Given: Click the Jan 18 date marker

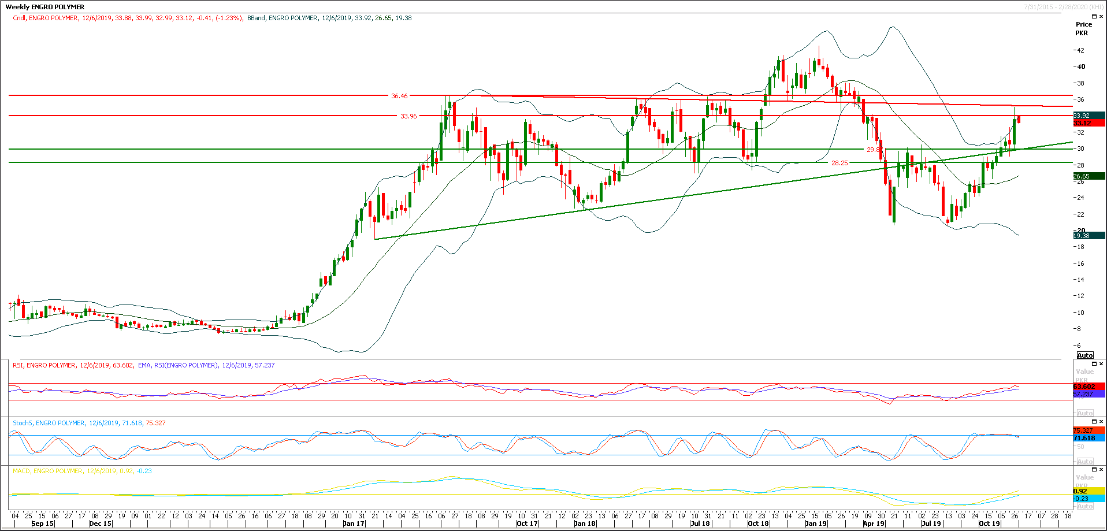Looking at the screenshot, I should click(x=585, y=523).
